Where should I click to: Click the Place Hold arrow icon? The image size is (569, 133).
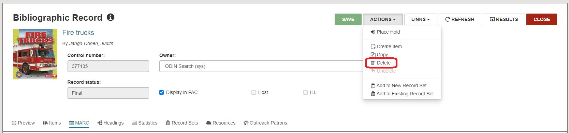click(373, 32)
